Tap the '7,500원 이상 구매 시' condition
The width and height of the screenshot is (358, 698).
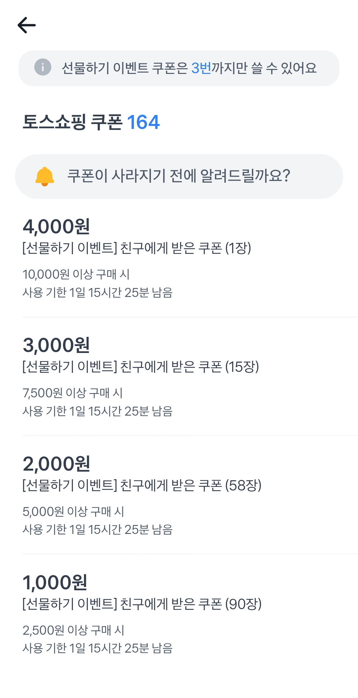pyautogui.click(x=73, y=393)
